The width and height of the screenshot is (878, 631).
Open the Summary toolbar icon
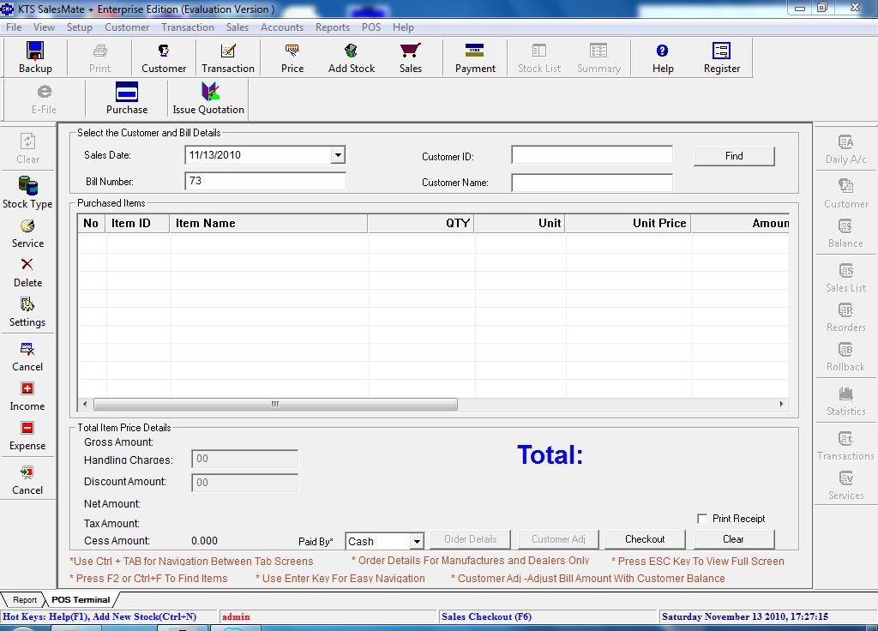(x=598, y=57)
